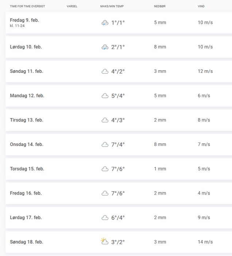Click the cloud icon for Lørdag 17. feb.
232x256 pixels.
(x=105, y=218)
